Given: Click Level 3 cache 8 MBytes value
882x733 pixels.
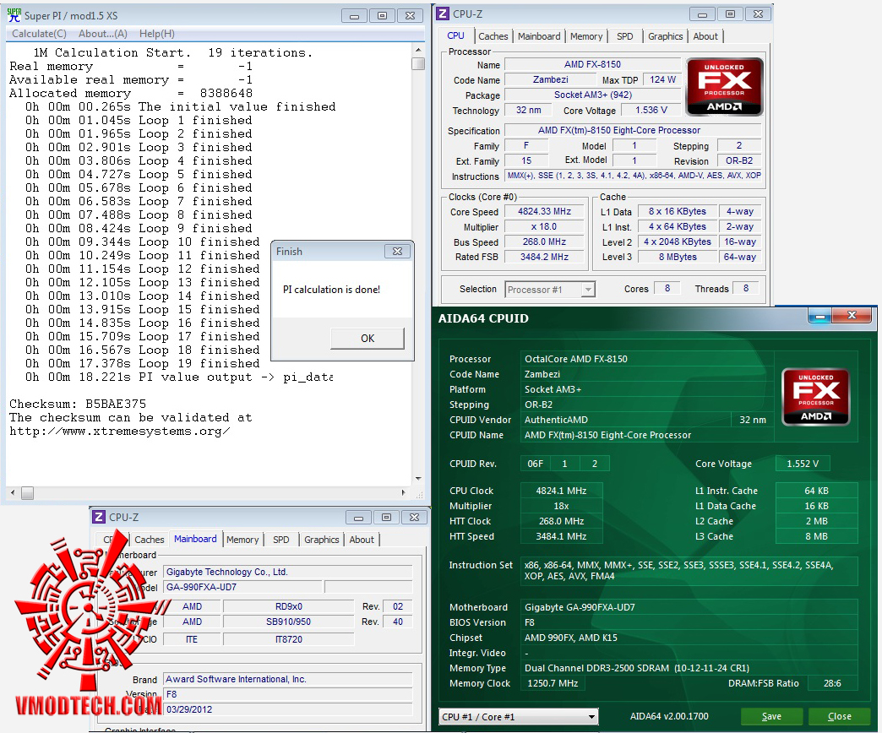Looking at the screenshot, I should point(678,257).
